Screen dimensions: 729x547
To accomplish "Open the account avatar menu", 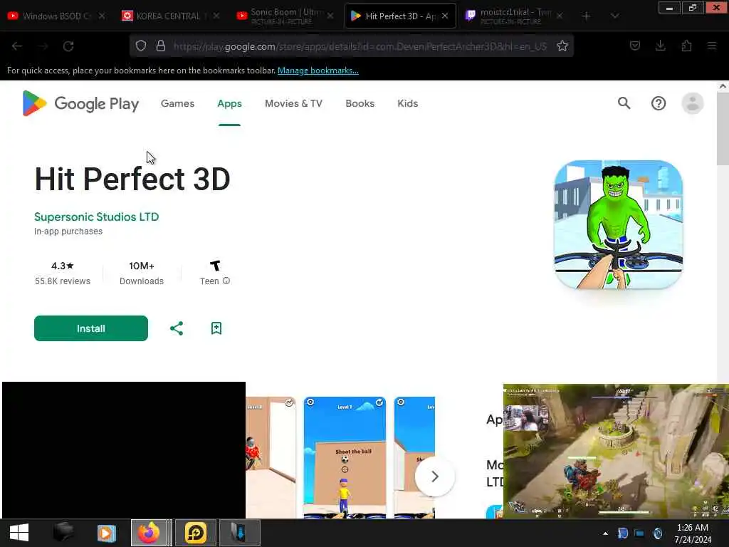I will [692, 103].
